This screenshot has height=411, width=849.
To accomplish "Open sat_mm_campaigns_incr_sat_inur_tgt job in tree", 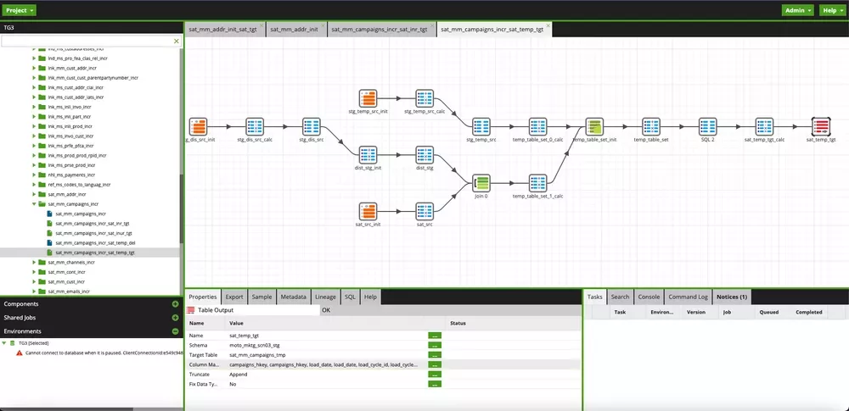I will click(93, 233).
